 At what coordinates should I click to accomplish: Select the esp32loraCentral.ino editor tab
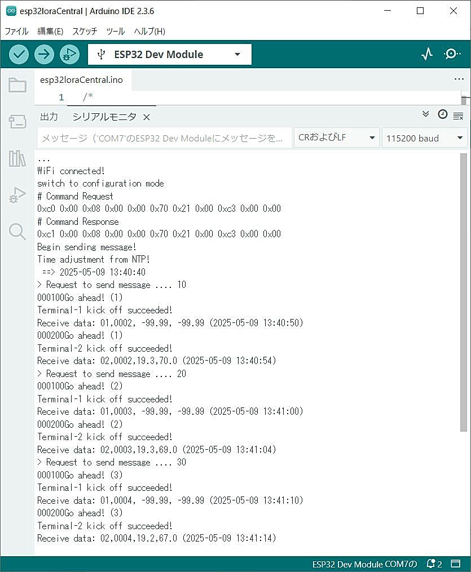click(x=81, y=80)
